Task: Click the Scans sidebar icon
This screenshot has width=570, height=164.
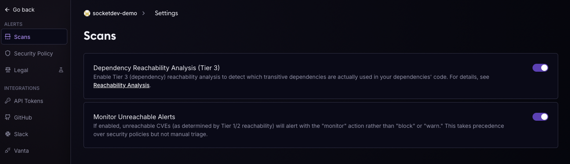Action: [x=7, y=37]
